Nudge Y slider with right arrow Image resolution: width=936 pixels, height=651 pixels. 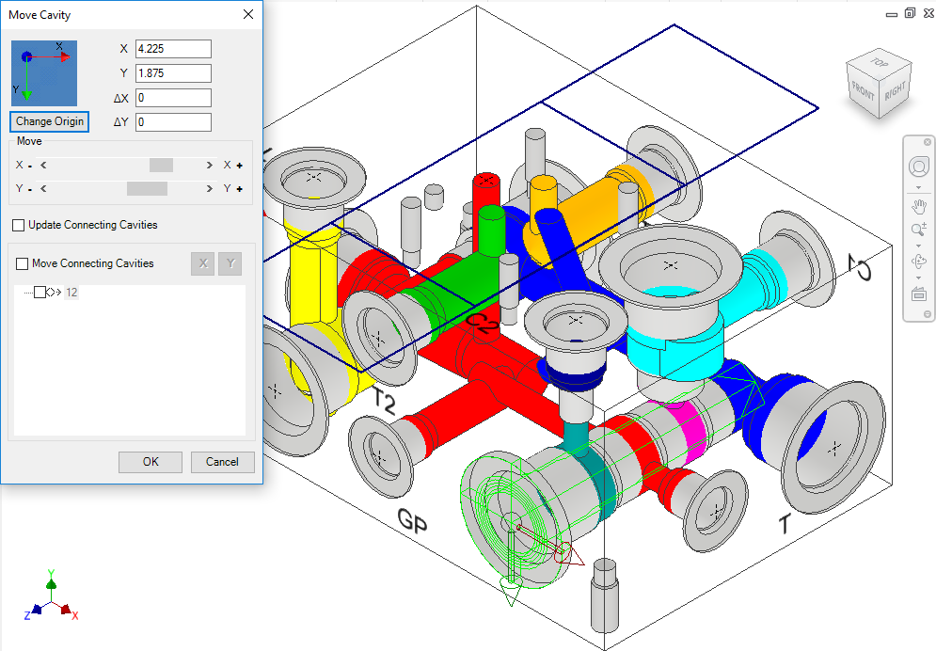click(x=209, y=188)
